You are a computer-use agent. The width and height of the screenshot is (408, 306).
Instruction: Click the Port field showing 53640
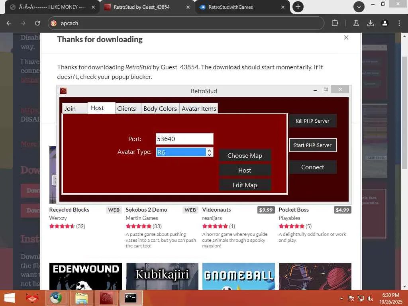(184, 139)
